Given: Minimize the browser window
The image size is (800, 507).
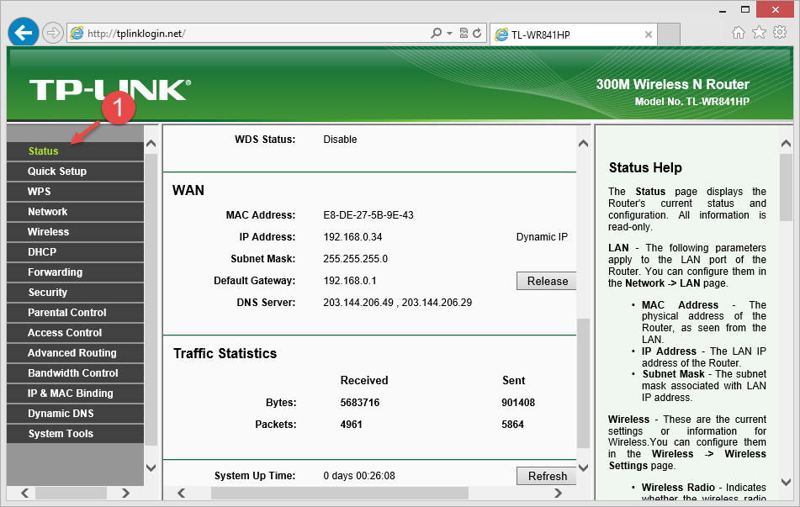Looking at the screenshot, I should point(723,10).
